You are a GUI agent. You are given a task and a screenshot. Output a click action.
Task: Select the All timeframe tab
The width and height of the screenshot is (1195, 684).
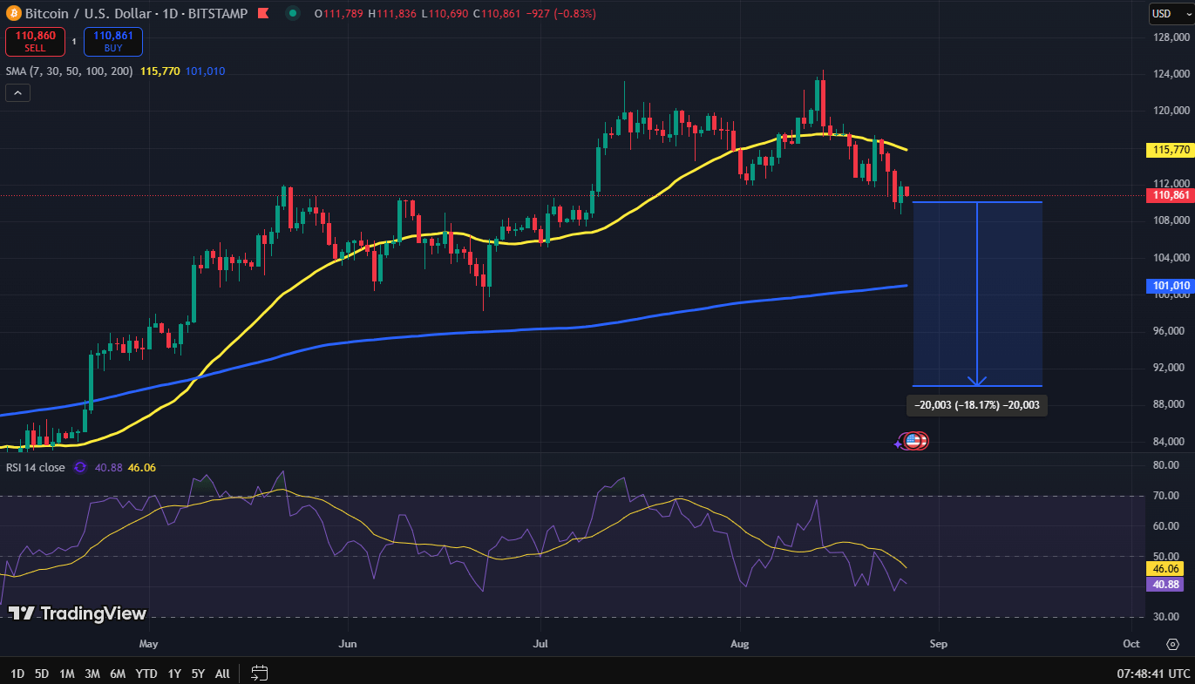(221, 673)
